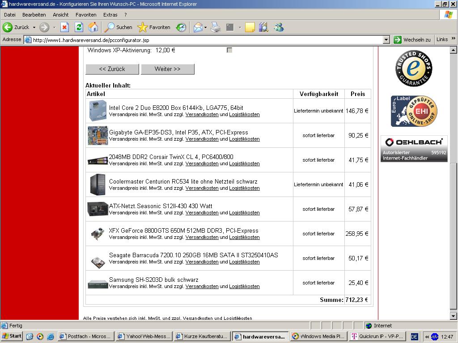Click the Forward arrow toolbar icon
The height and width of the screenshot is (343, 458).
[x=44, y=27]
